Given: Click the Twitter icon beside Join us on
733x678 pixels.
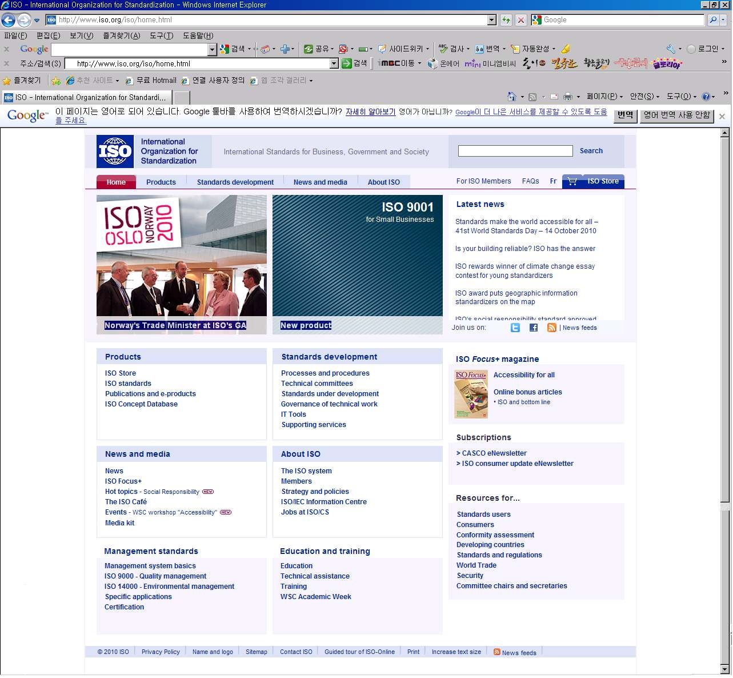Looking at the screenshot, I should coord(515,328).
